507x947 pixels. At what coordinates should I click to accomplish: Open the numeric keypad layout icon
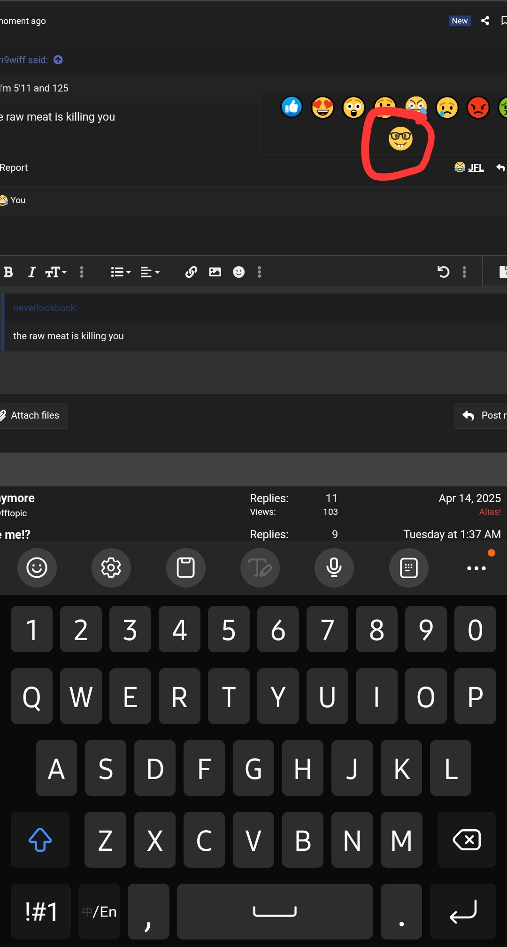click(x=409, y=568)
